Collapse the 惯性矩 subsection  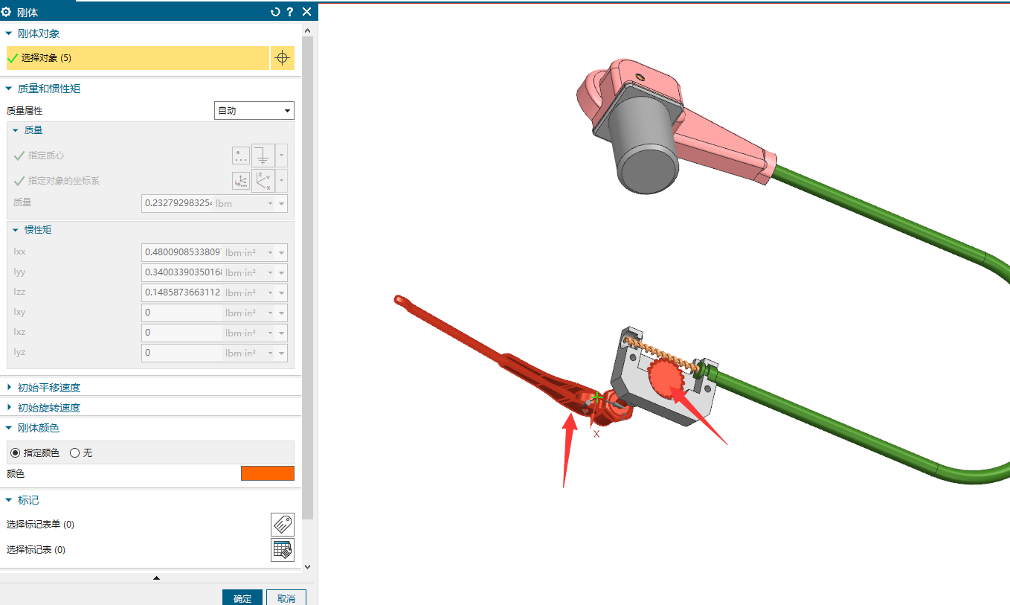tap(16, 230)
